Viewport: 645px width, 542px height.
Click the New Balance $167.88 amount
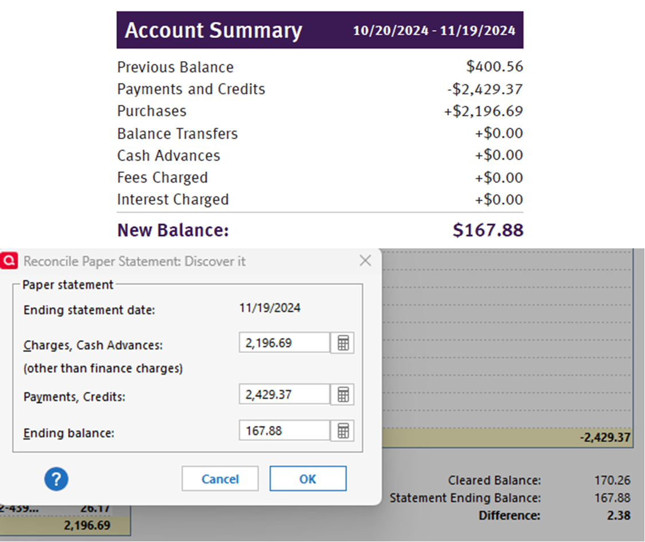pyautogui.click(x=488, y=230)
